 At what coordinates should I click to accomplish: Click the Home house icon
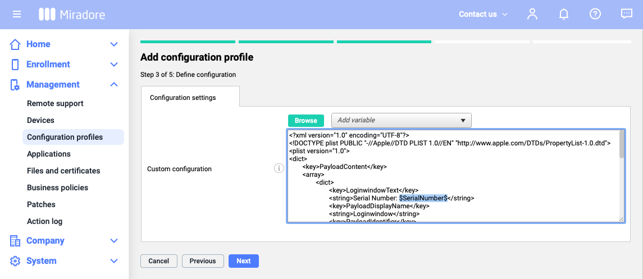pos(15,44)
